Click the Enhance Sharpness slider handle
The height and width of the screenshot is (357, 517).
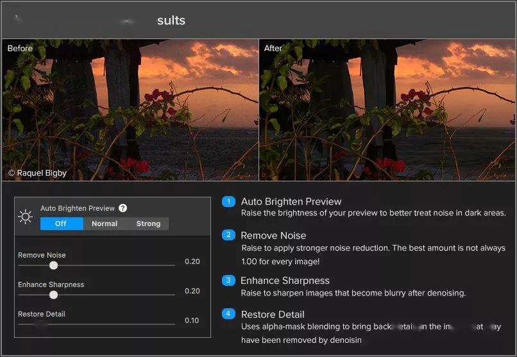pos(53,295)
